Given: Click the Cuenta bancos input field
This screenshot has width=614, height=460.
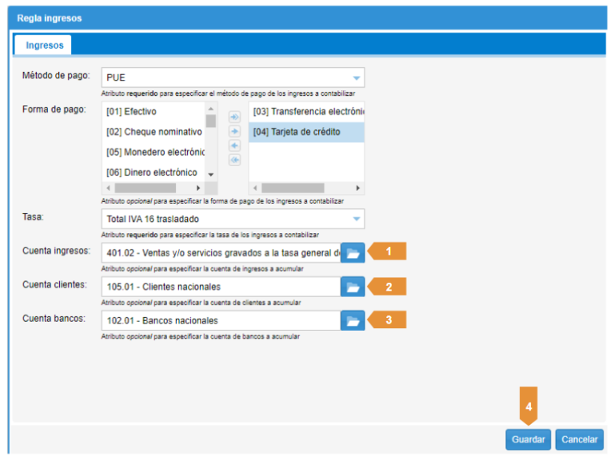Looking at the screenshot, I should (221, 320).
